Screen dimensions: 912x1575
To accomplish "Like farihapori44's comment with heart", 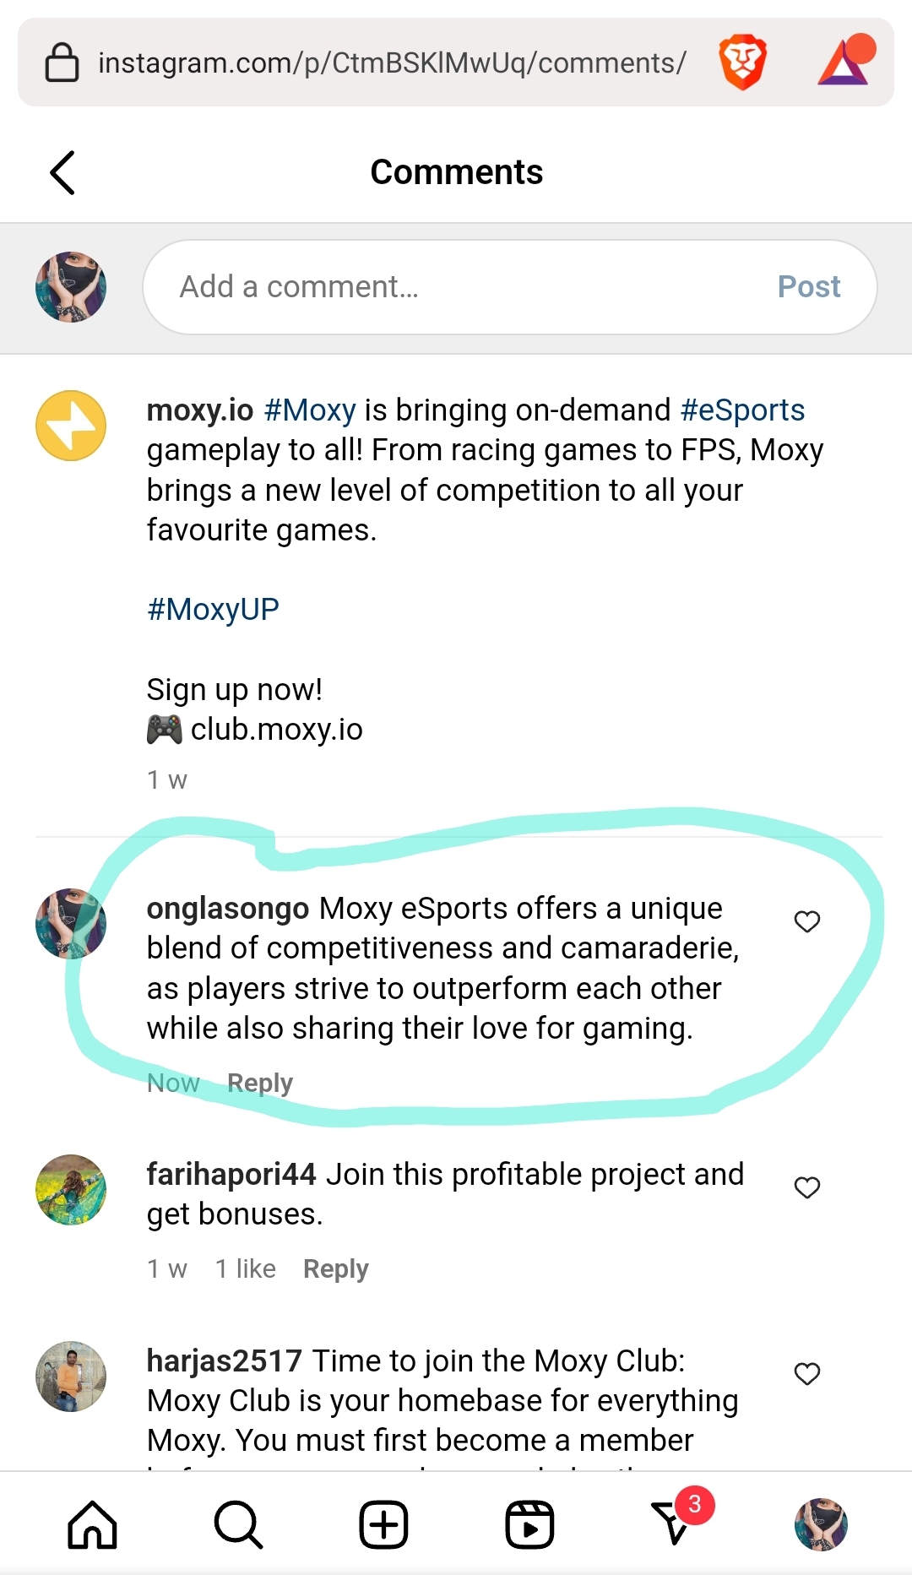I will point(807,1187).
